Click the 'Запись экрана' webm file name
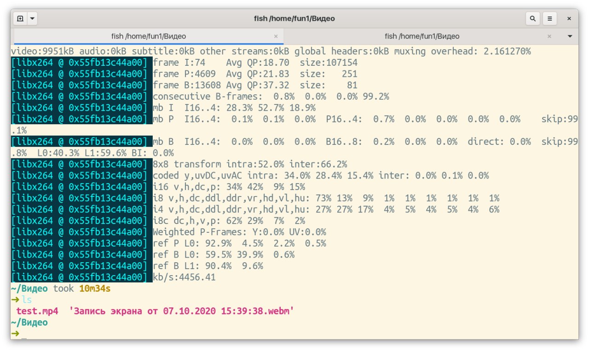Viewport: 589px width, 351px height. point(182,311)
